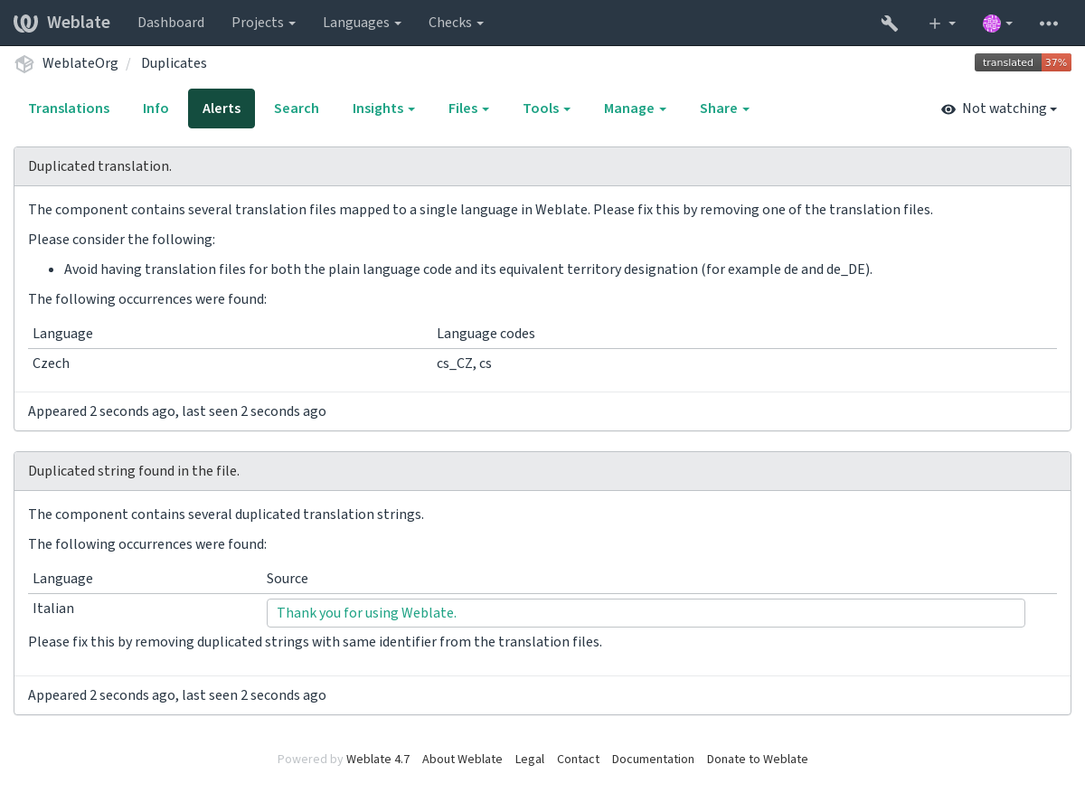Click the WeblateOrg project cube icon

(24, 63)
